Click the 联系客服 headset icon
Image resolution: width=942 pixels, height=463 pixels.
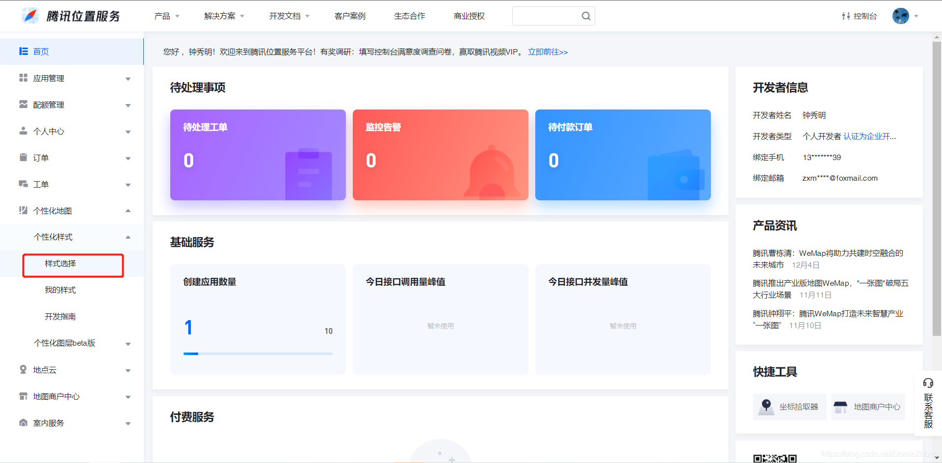point(928,383)
